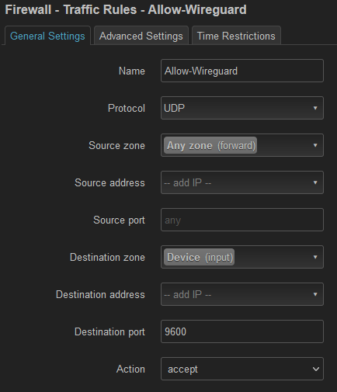Select the Any zone (forward) badge
337x392 pixels.
click(x=210, y=145)
